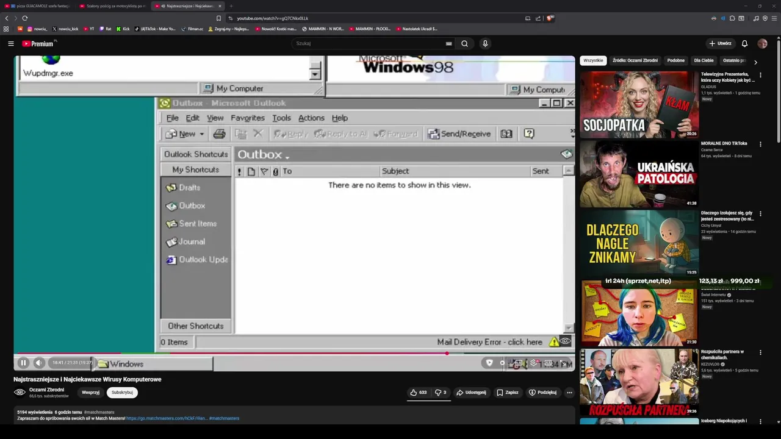
Task: Open the Oczami Zbrodni channel avatar
Action: pos(20,392)
